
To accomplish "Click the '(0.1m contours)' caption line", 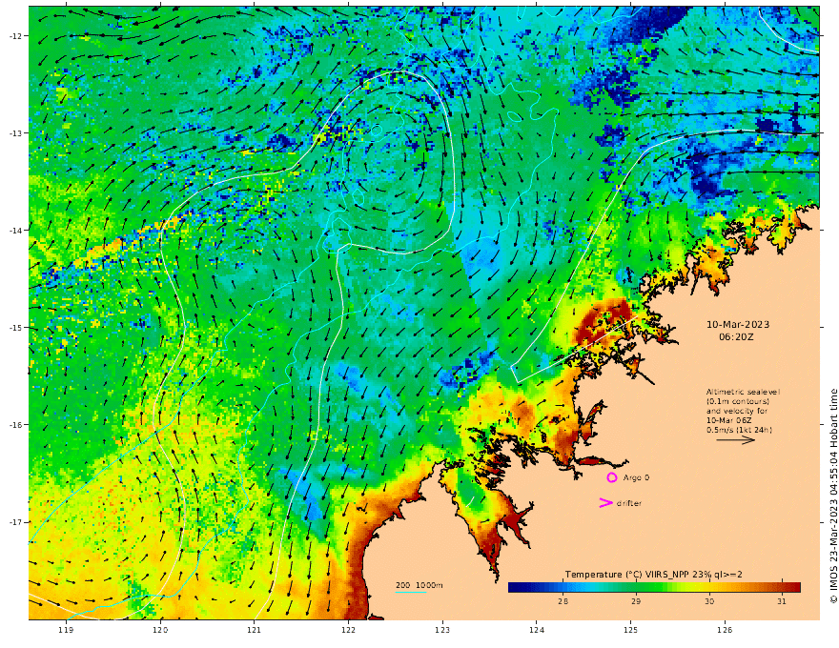I will point(738,401).
